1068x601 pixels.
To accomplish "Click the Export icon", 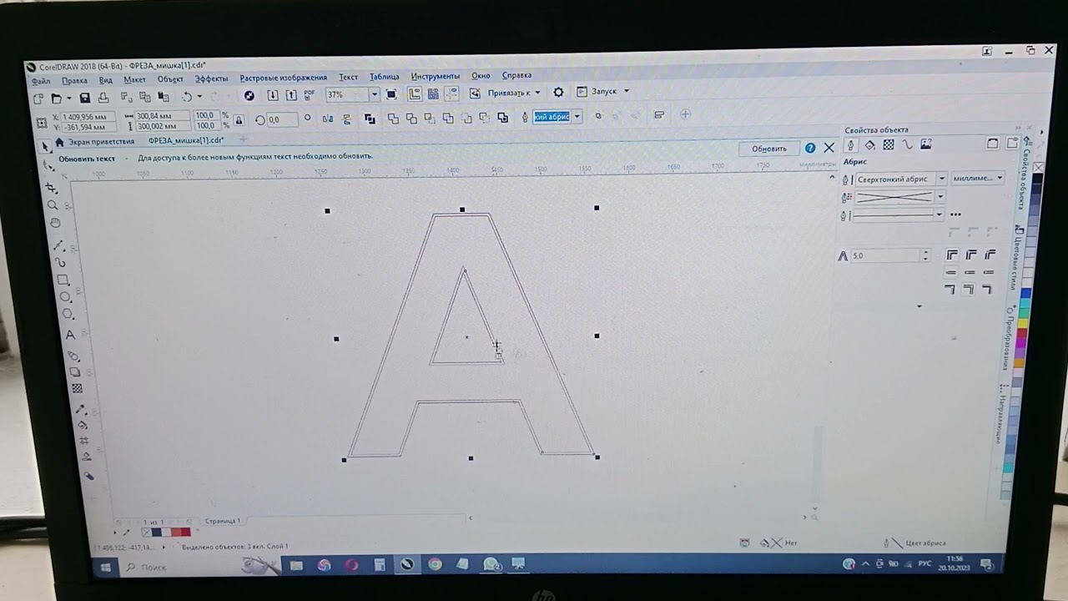I will [x=291, y=95].
